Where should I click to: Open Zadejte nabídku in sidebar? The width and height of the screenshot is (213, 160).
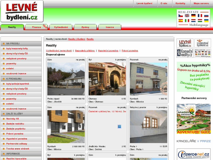[21, 124]
